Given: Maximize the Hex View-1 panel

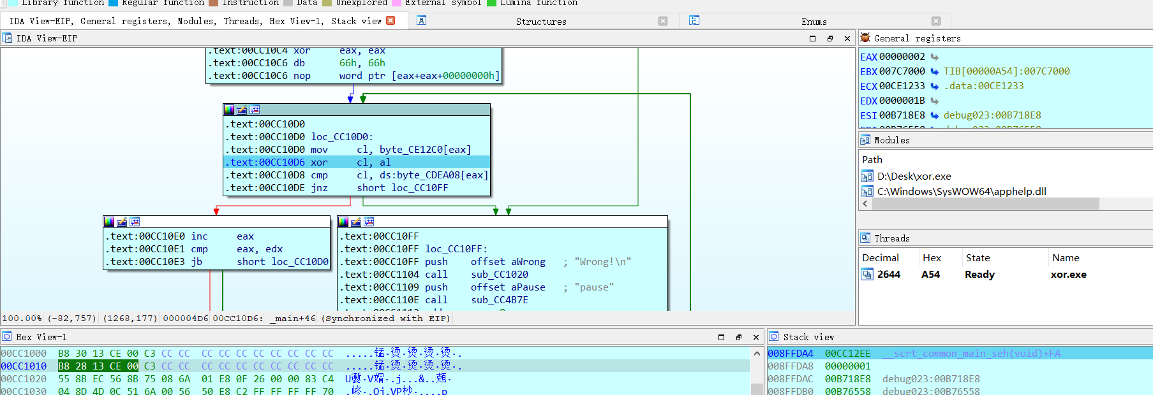Looking at the screenshot, I should coord(722,337).
